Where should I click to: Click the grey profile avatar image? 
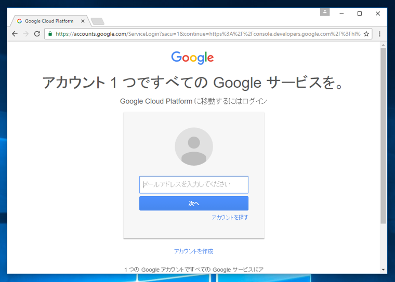coord(194,146)
